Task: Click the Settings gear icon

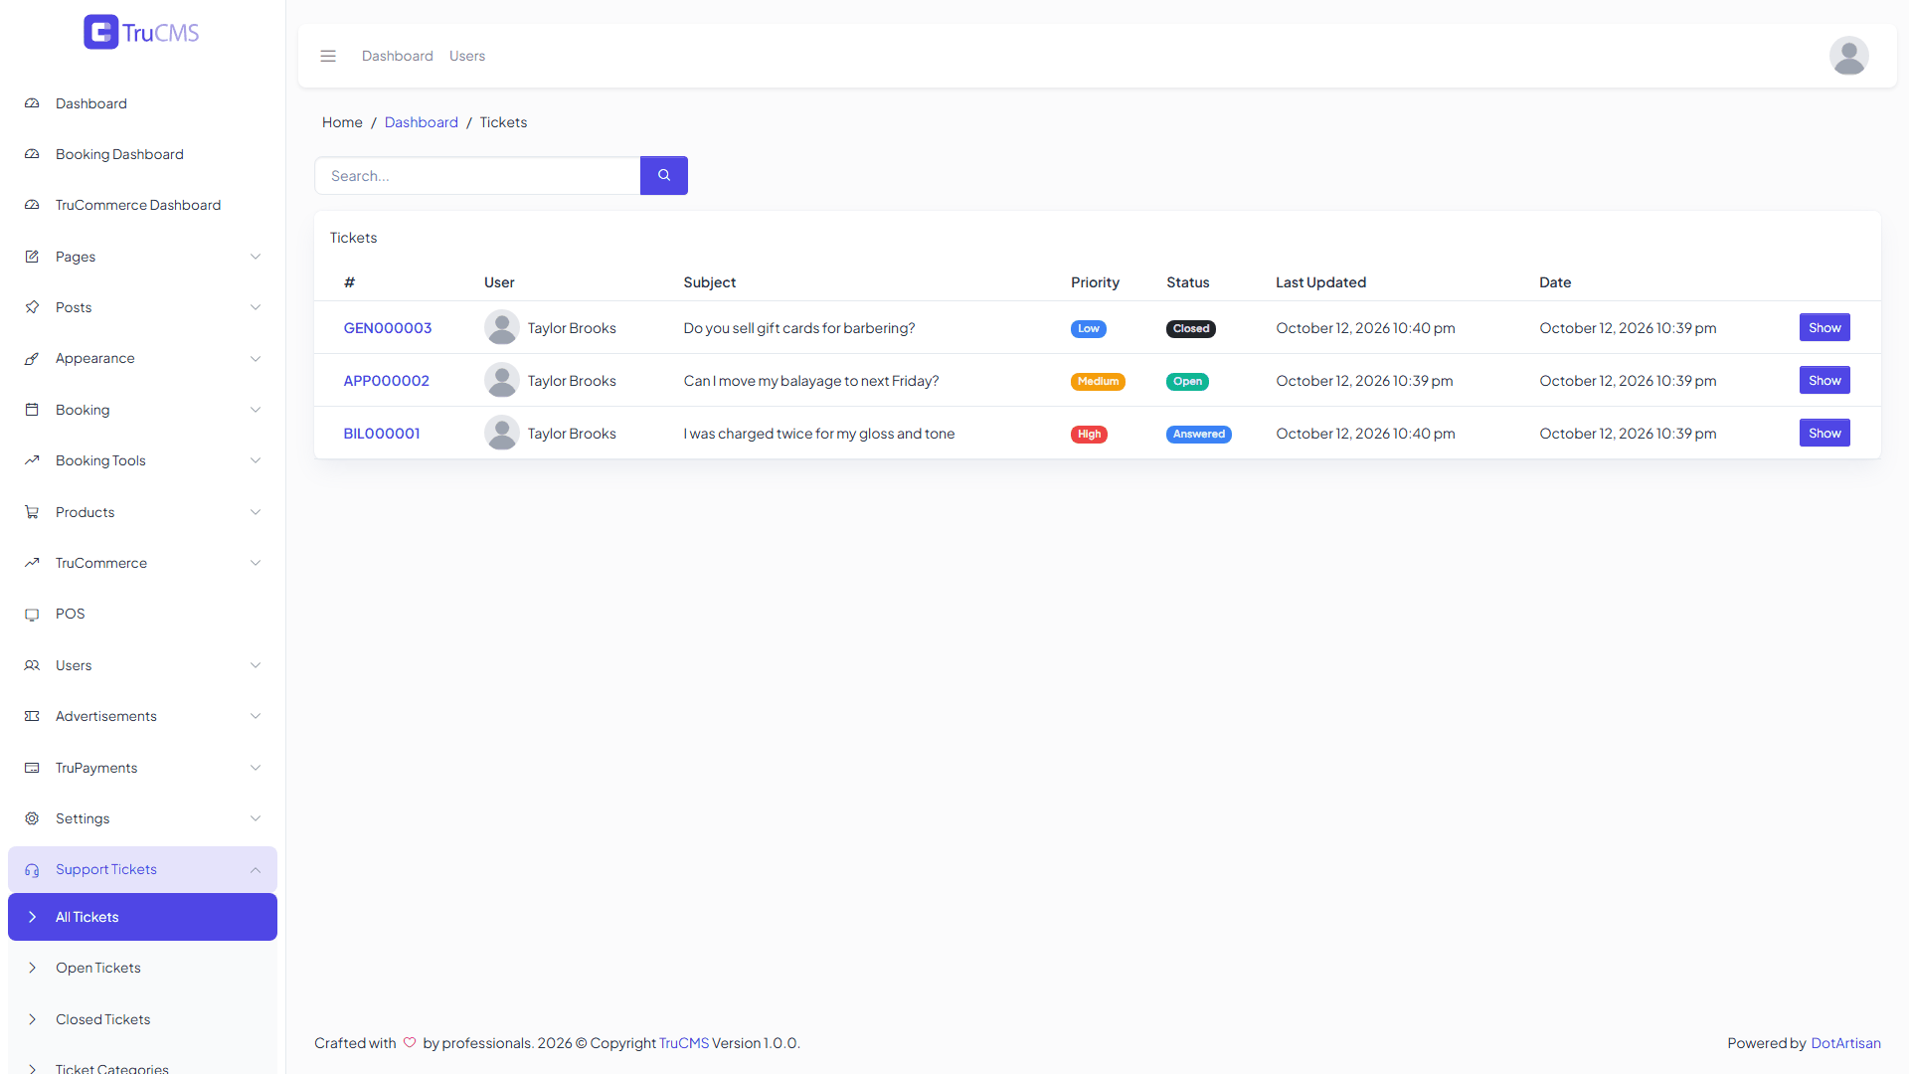Action: [32, 818]
